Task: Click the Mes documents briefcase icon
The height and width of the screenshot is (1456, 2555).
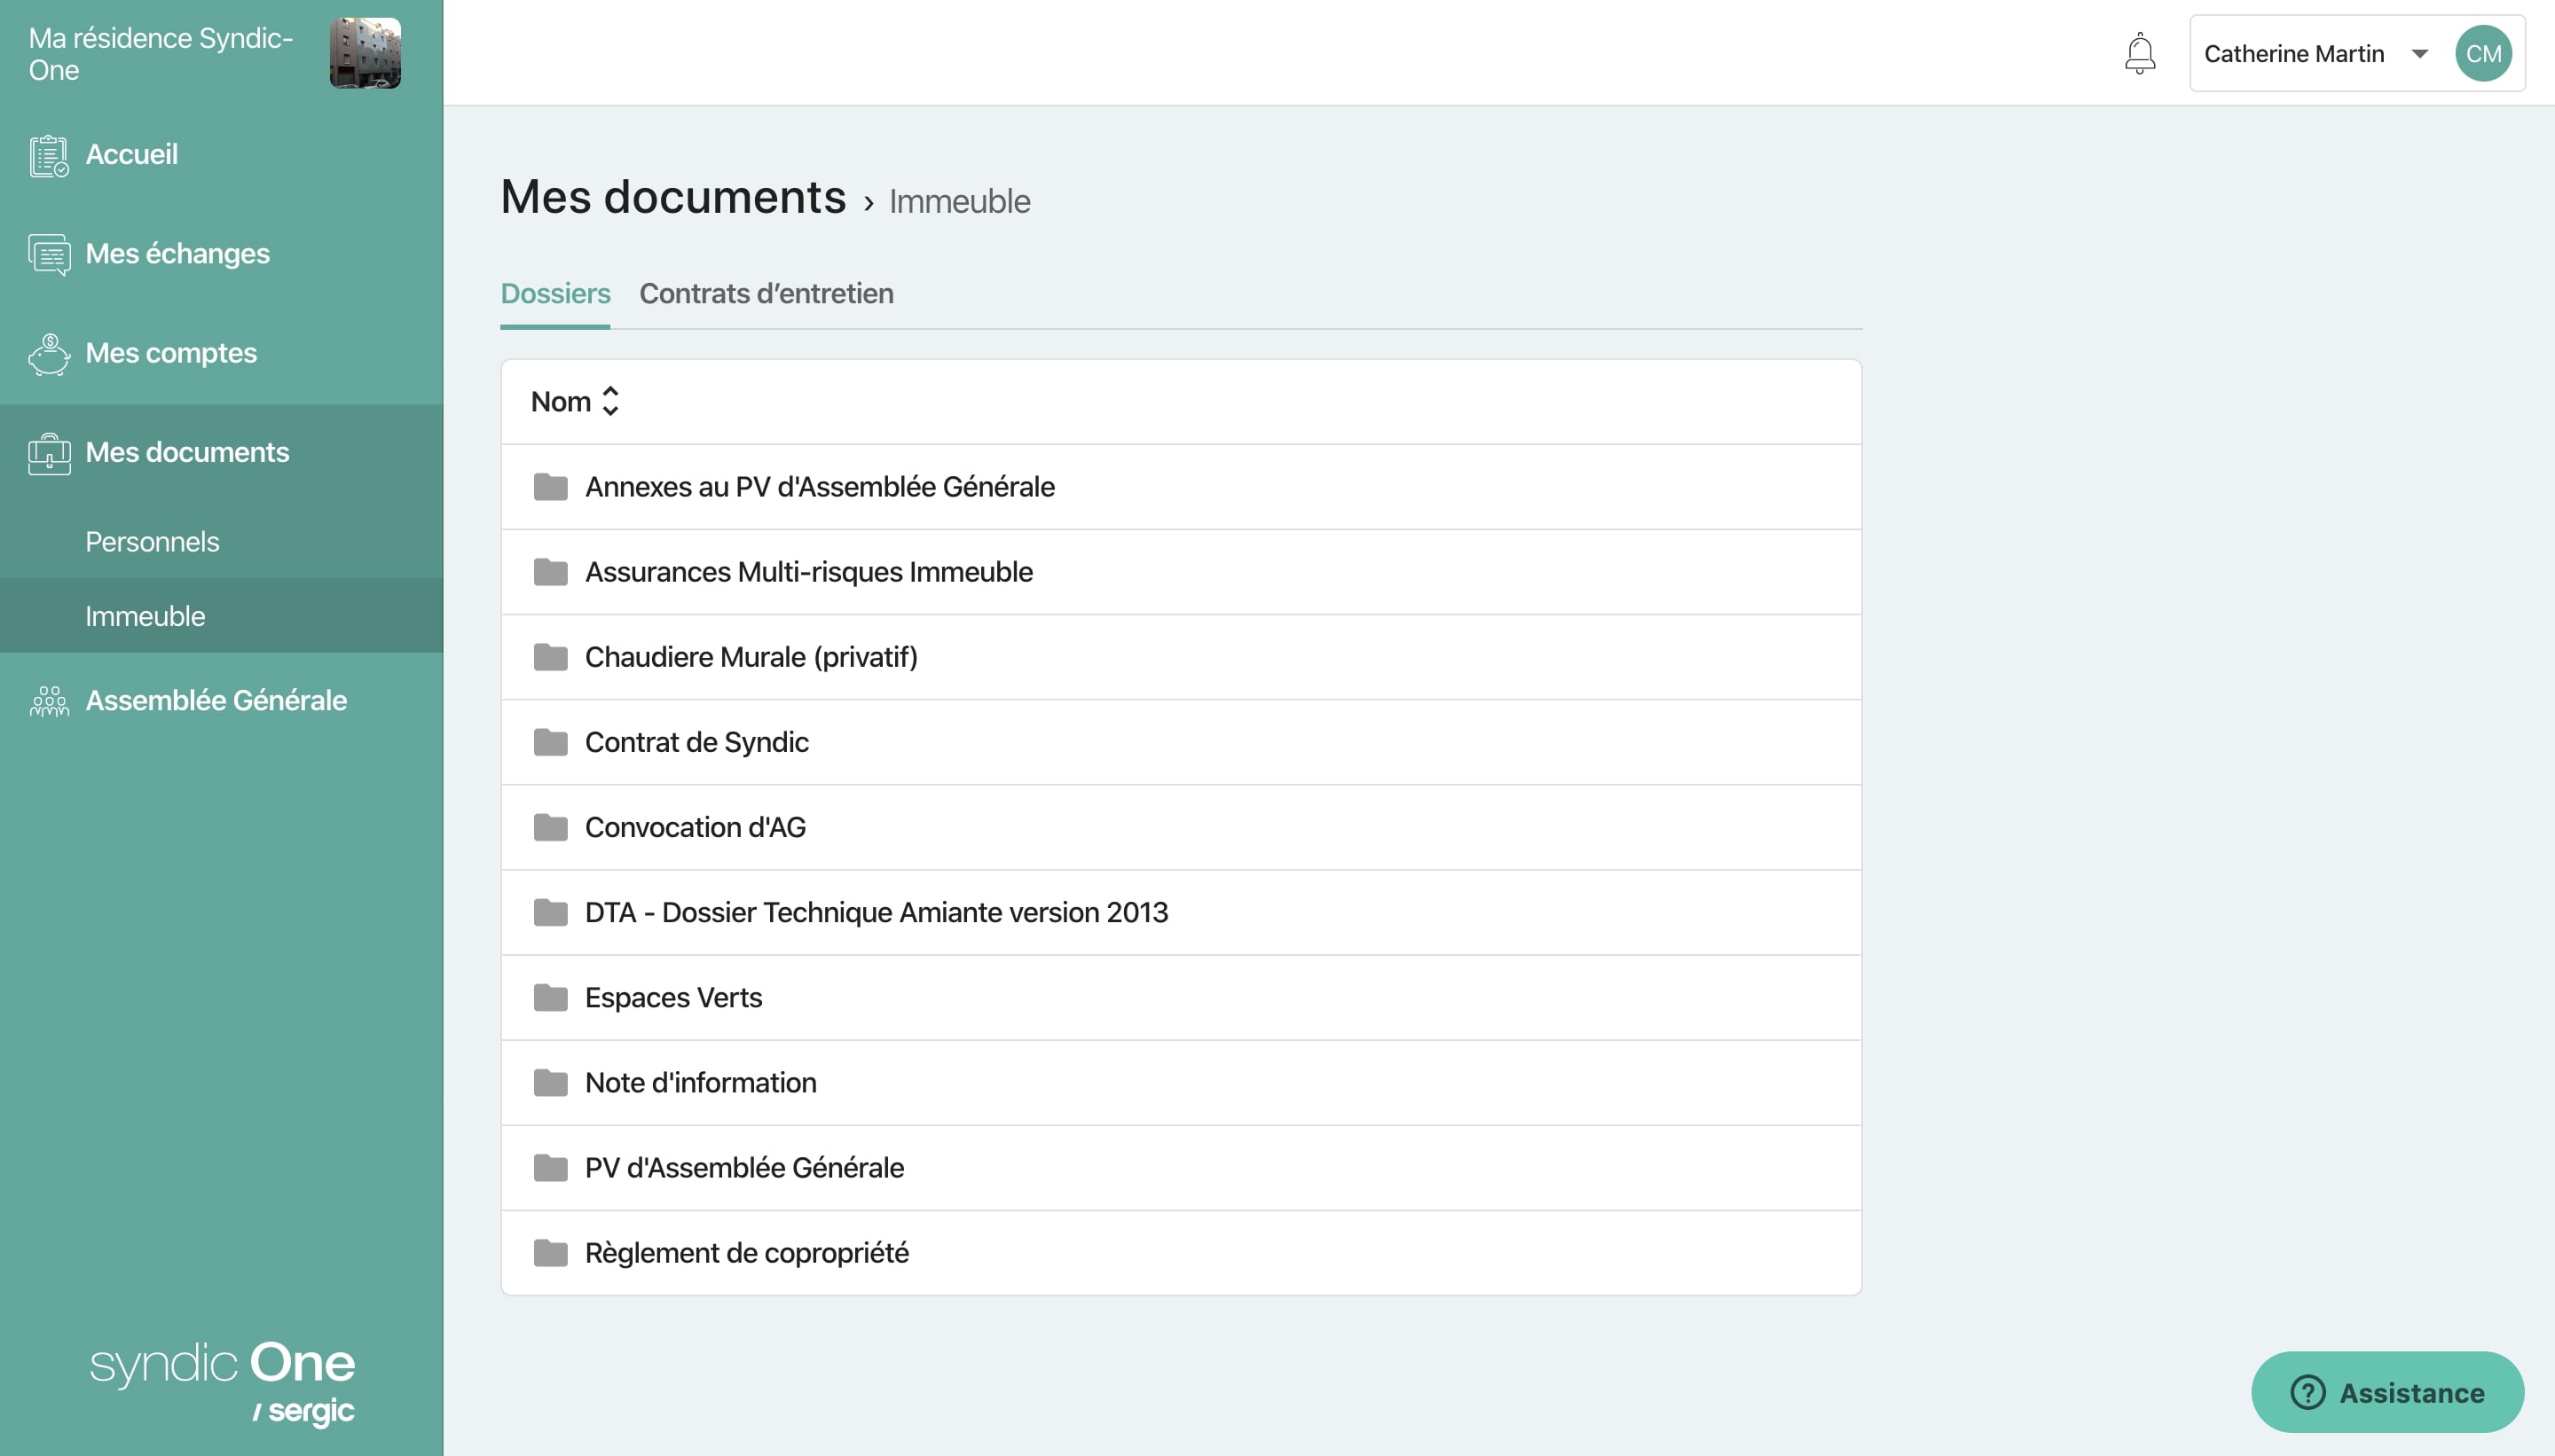Action: point(48,453)
